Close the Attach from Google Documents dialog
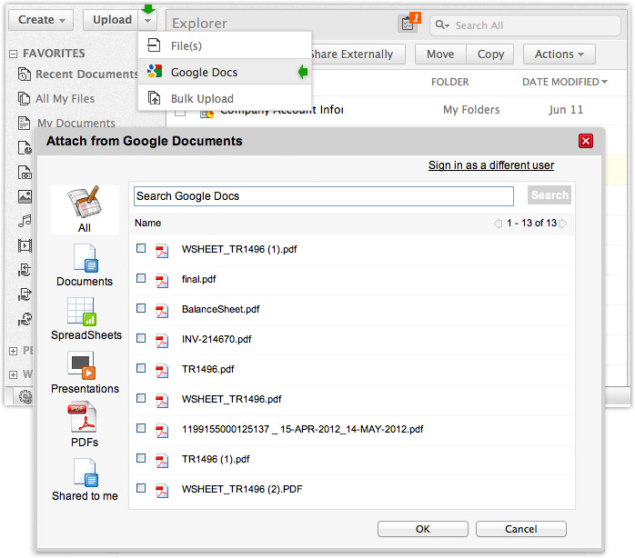 click(586, 141)
